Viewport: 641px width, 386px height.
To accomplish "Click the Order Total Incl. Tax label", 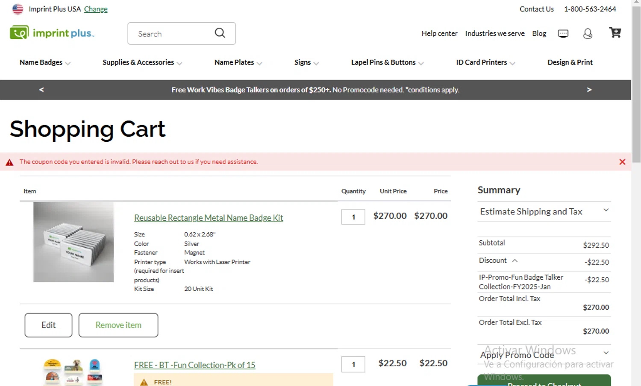I will click(x=509, y=298).
